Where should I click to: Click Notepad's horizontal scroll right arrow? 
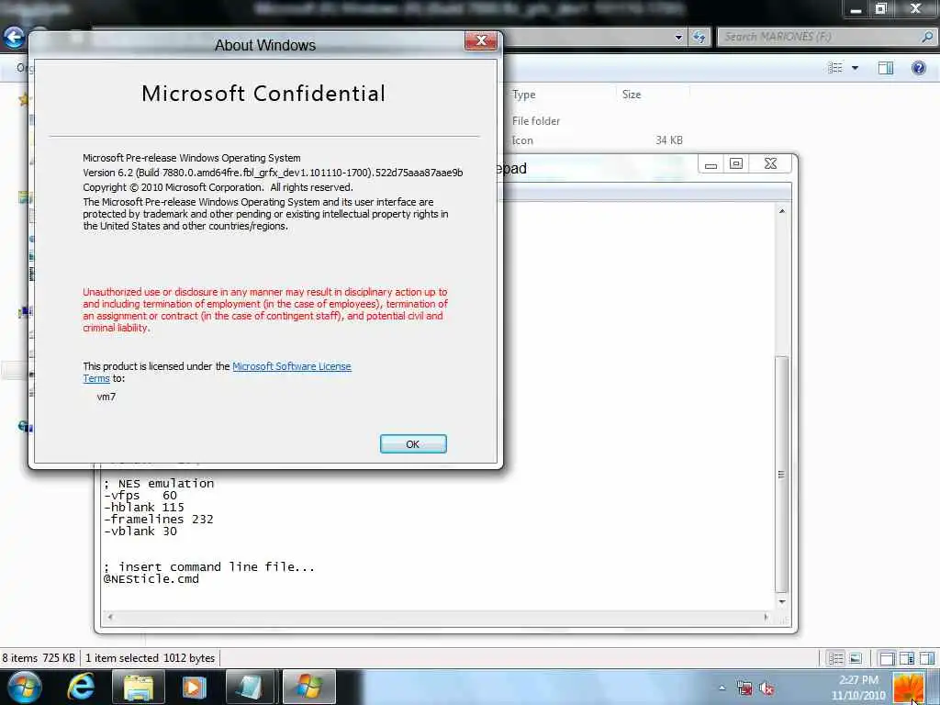click(x=767, y=617)
